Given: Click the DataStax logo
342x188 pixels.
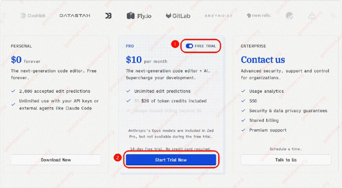Looking at the screenshot, I should pyautogui.click(x=75, y=16).
